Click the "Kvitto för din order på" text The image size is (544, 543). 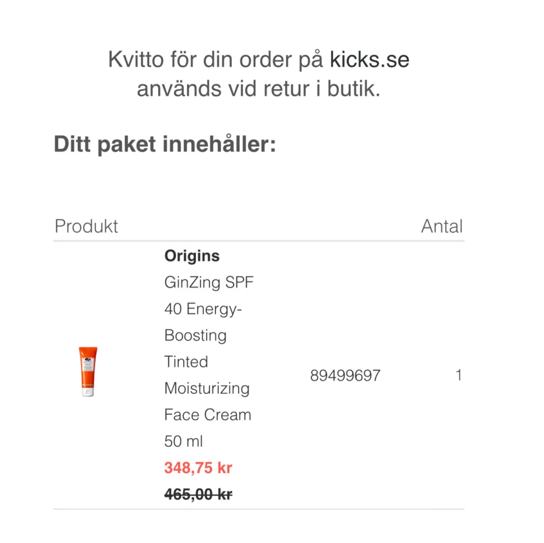click(x=216, y=60)
